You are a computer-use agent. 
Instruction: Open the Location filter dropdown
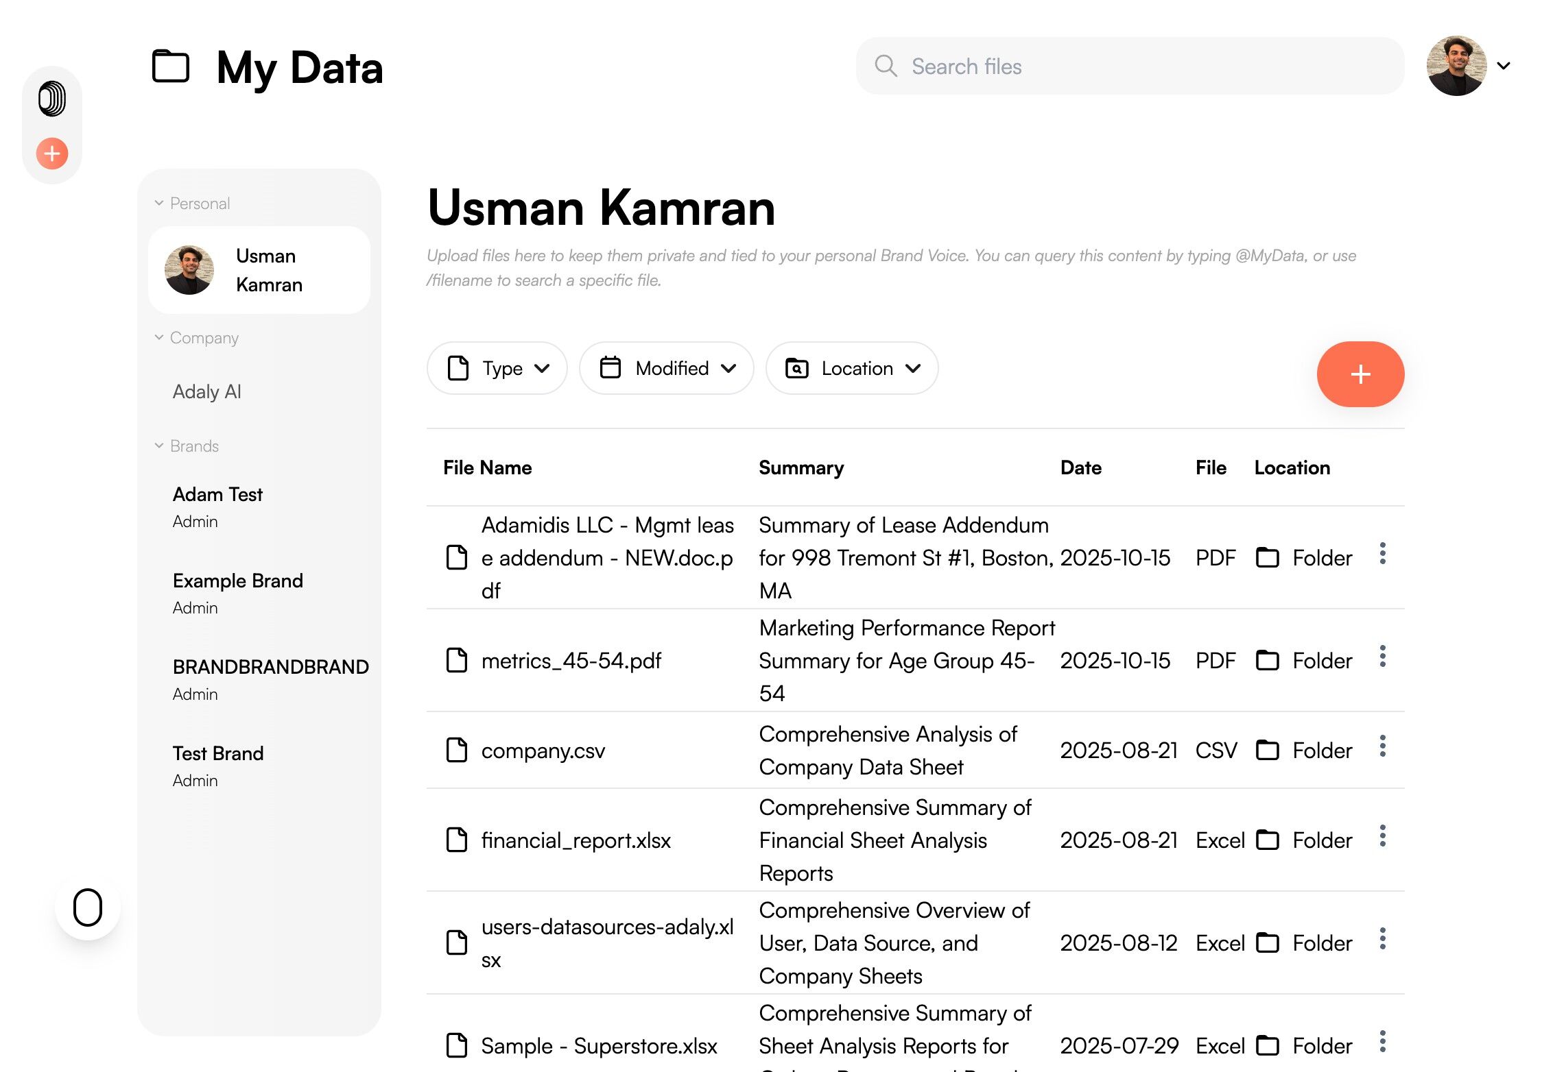(851, 369)
